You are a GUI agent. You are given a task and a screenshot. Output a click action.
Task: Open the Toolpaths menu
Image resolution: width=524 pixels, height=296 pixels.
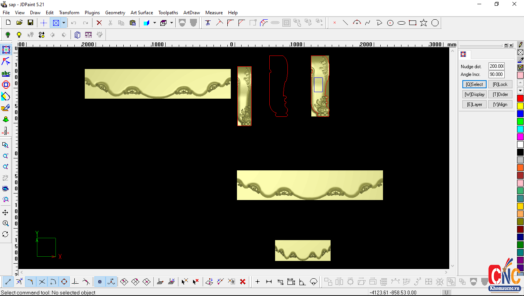click(x=168, y=12)
